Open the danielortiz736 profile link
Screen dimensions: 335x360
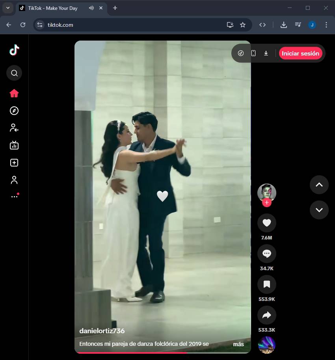point(102,331)
